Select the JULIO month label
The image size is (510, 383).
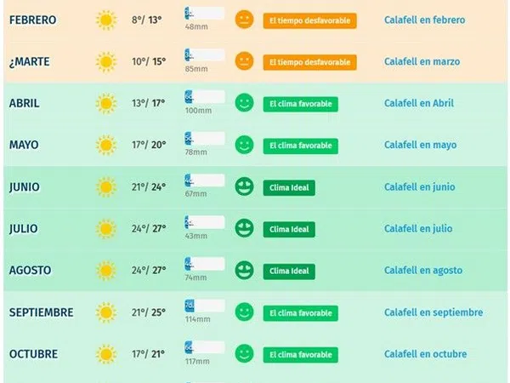click(24, 229)
